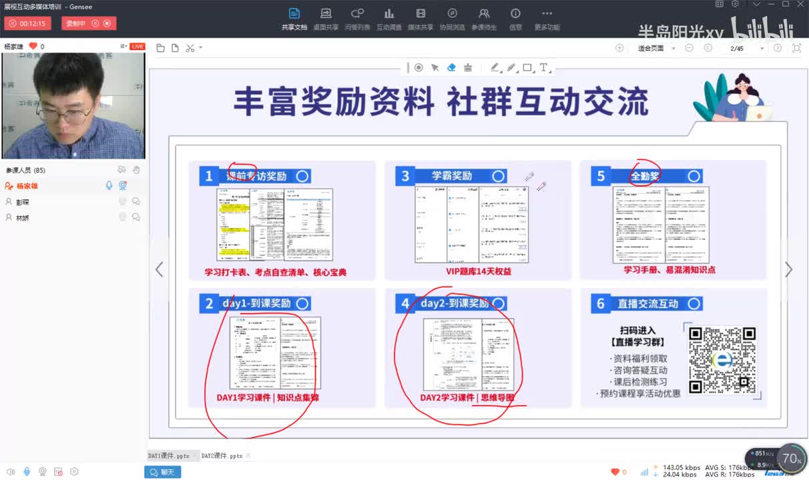Go to next page of slides

pos(778,48)
